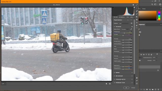Collapse the Basic section
Image resolution: width=162 pixels, height=91 pixels.
point(114,27)
